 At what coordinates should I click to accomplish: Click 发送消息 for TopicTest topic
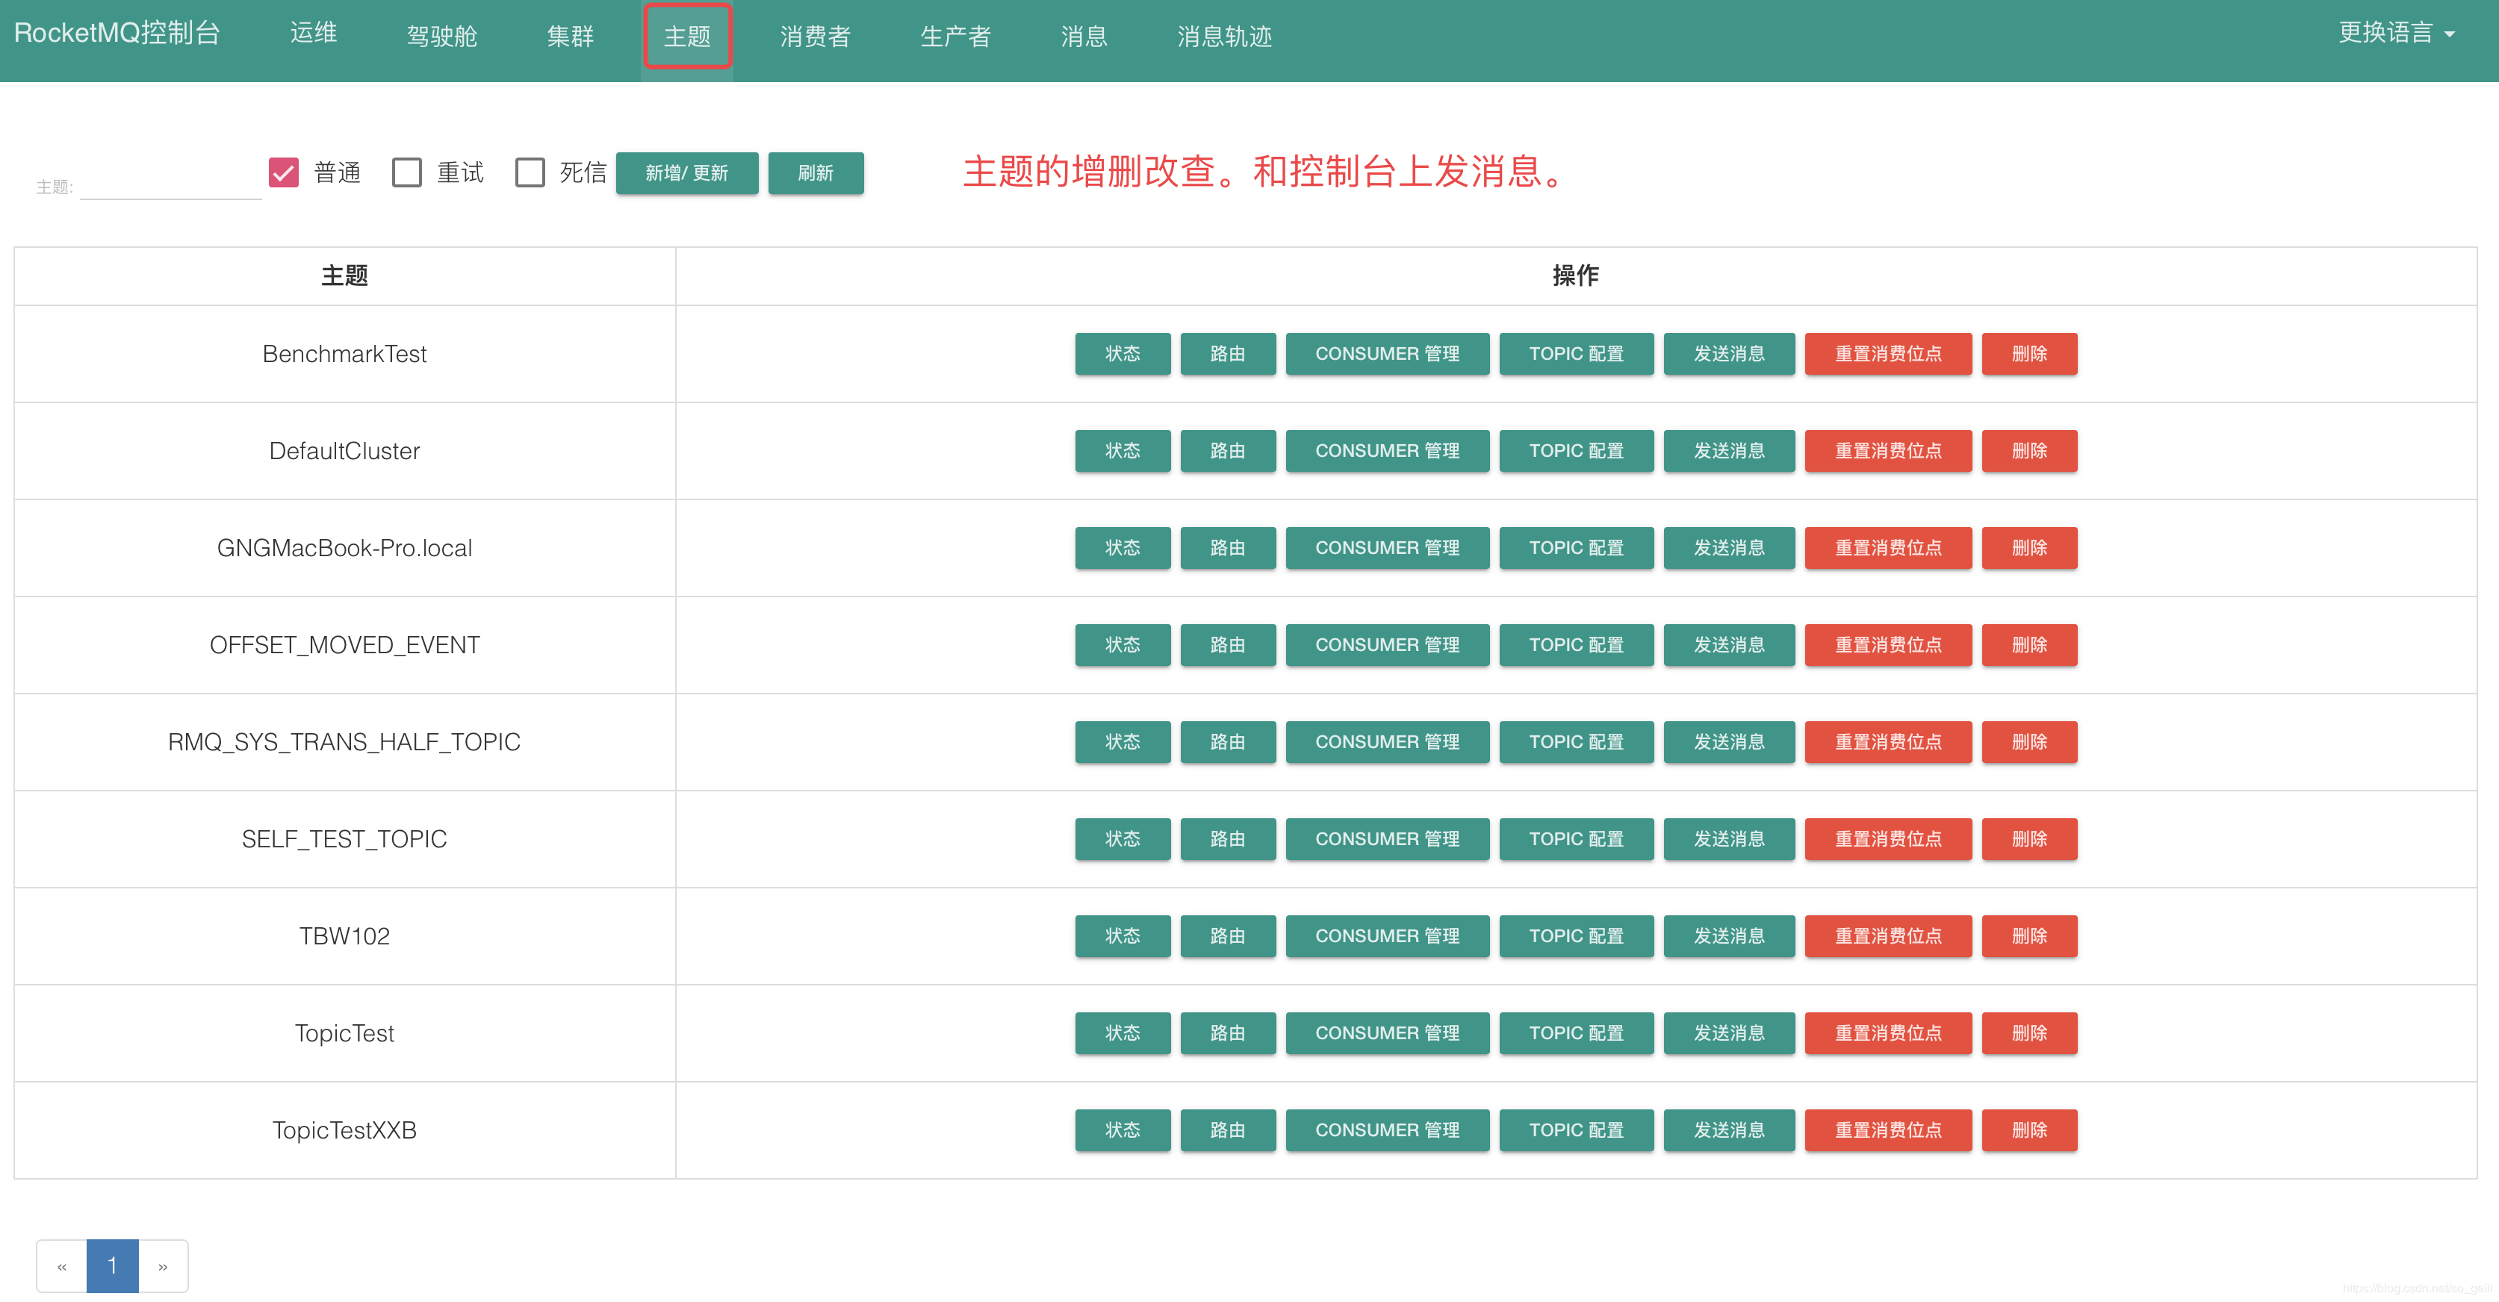point(1729,1032)
